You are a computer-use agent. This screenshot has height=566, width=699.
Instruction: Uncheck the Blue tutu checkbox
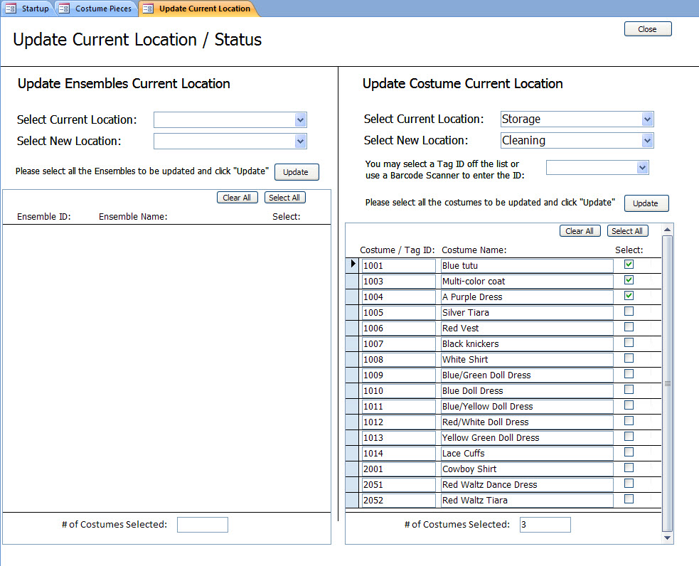click(629, 265)
